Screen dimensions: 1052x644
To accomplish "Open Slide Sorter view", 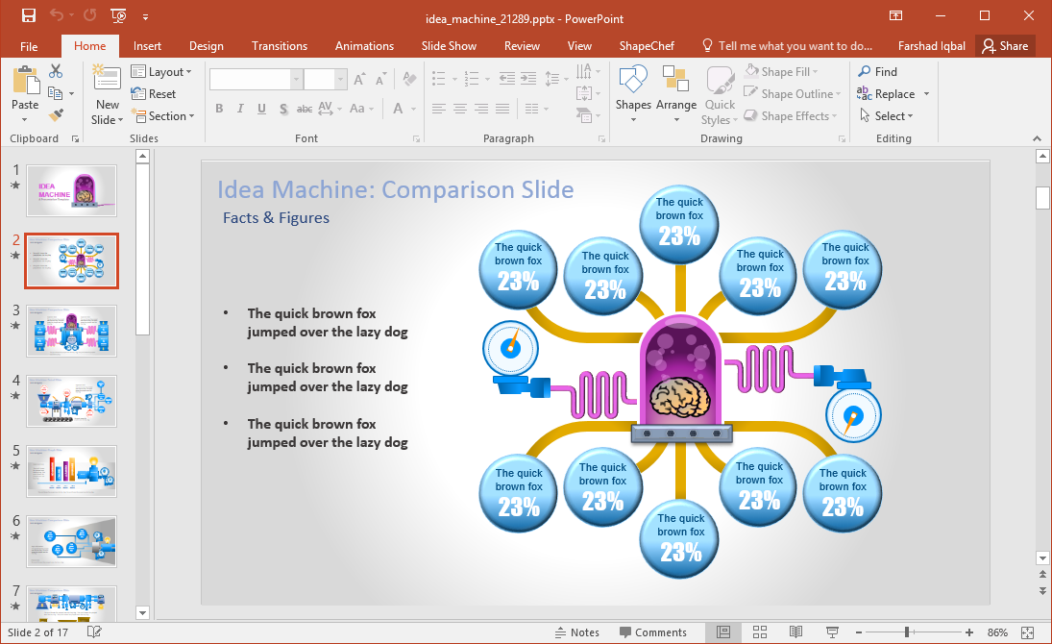I will pyautogui.click(x=759, y=632).
